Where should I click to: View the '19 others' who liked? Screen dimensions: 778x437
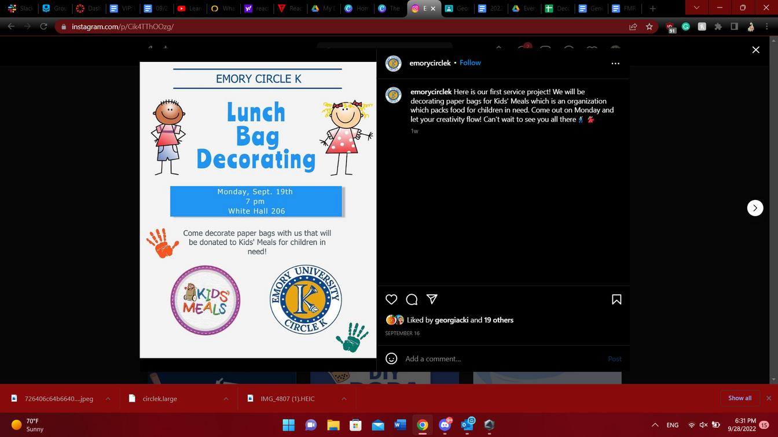(499, 320)
